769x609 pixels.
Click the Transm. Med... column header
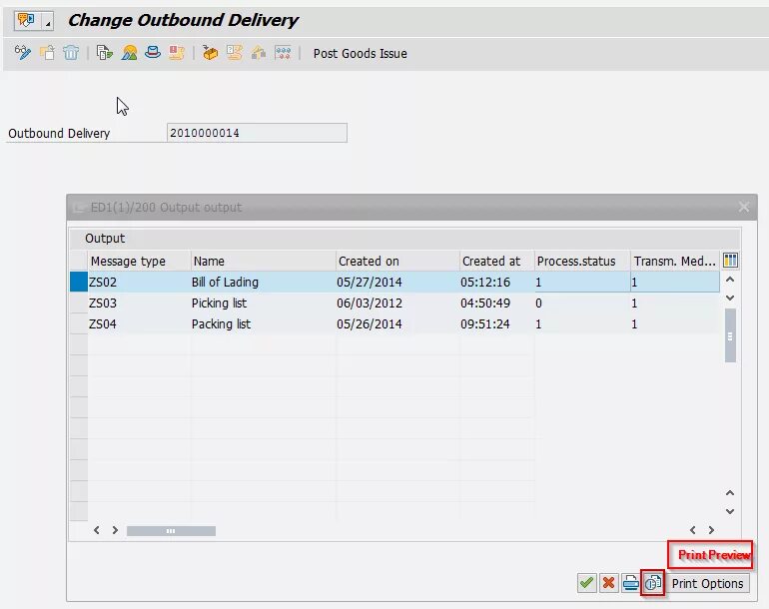pyautogui.click(x=675, y=261)
